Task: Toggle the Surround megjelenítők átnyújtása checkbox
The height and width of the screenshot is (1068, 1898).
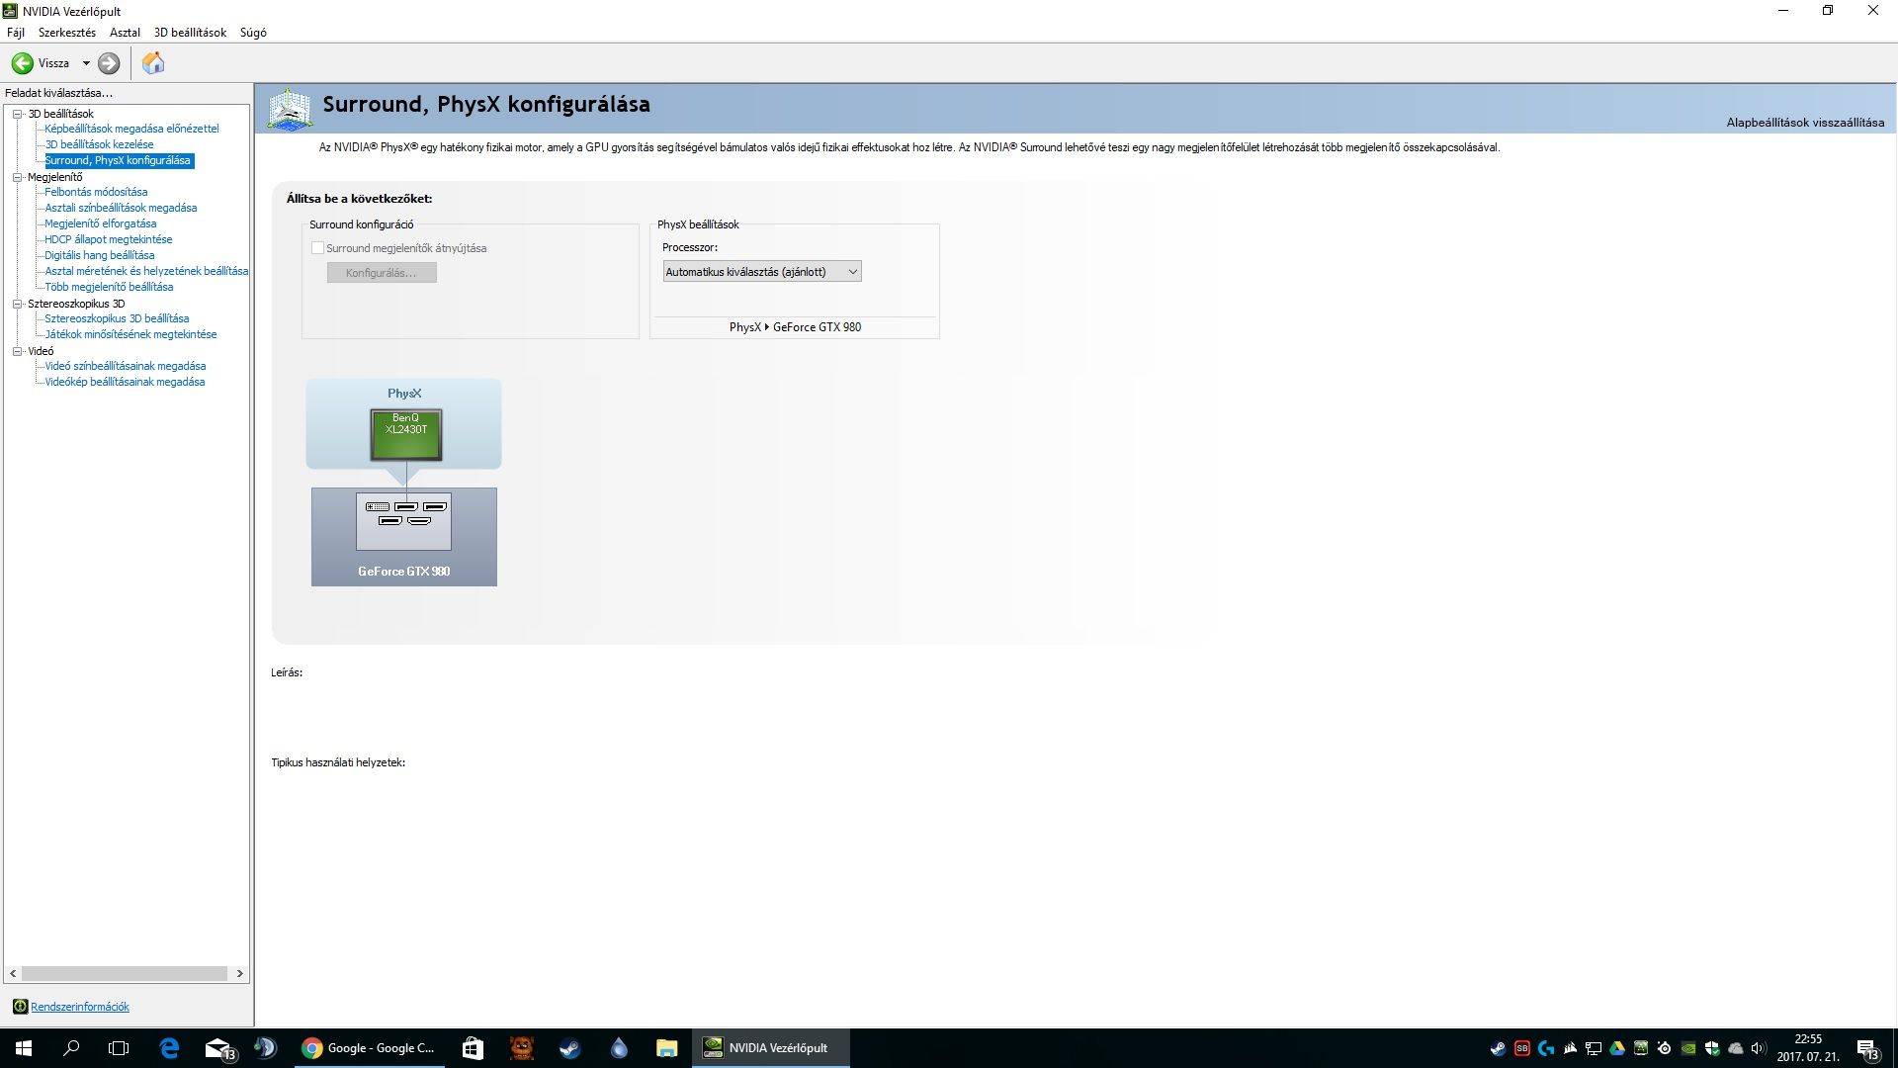Action: point(317,248)
